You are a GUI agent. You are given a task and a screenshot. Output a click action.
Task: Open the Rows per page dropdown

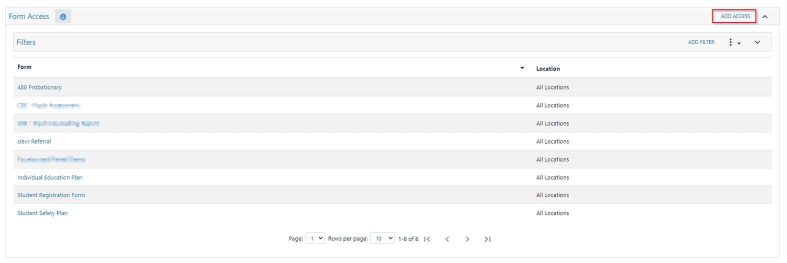pyautogui.click(x=382, y=238)
